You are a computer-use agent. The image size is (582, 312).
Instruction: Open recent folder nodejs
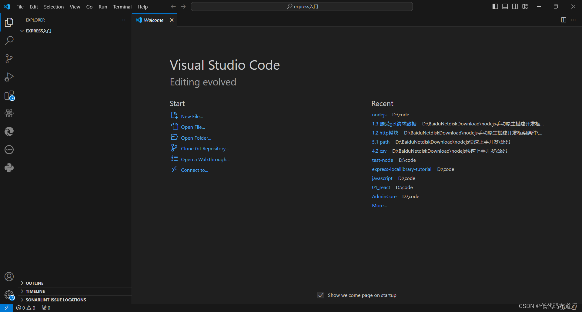pyautogui.click(x=379, y=115)
